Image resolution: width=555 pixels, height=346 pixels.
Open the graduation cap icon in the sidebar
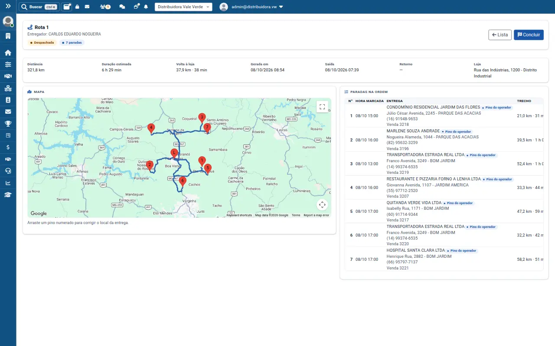(8, 195)
